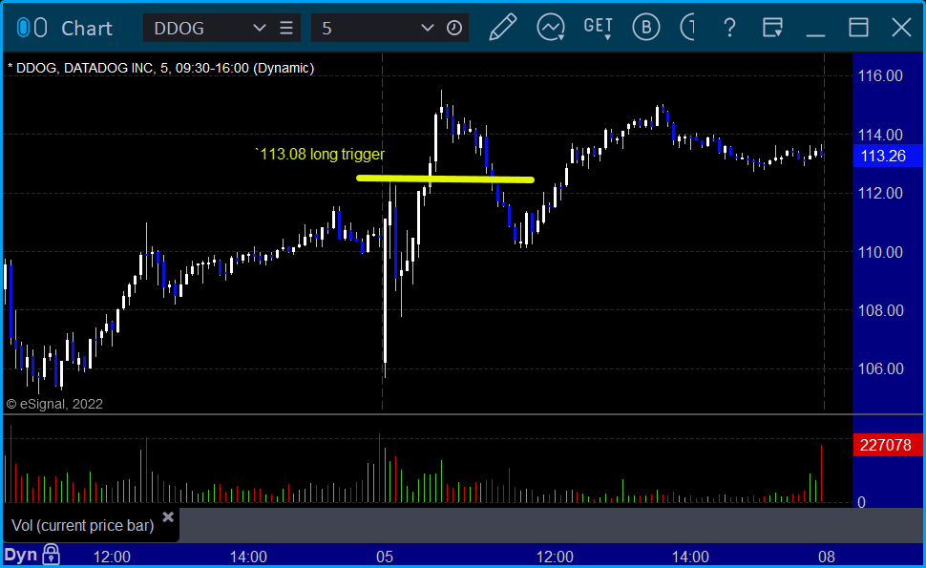
Task: Click the 112.00 price axis label
Action: click(x=880, y=193)
